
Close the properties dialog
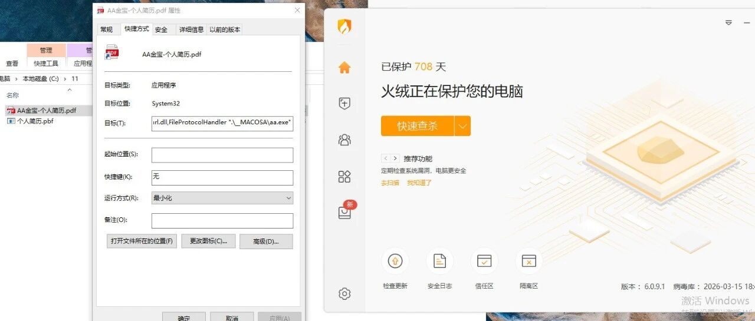(297, 10)
